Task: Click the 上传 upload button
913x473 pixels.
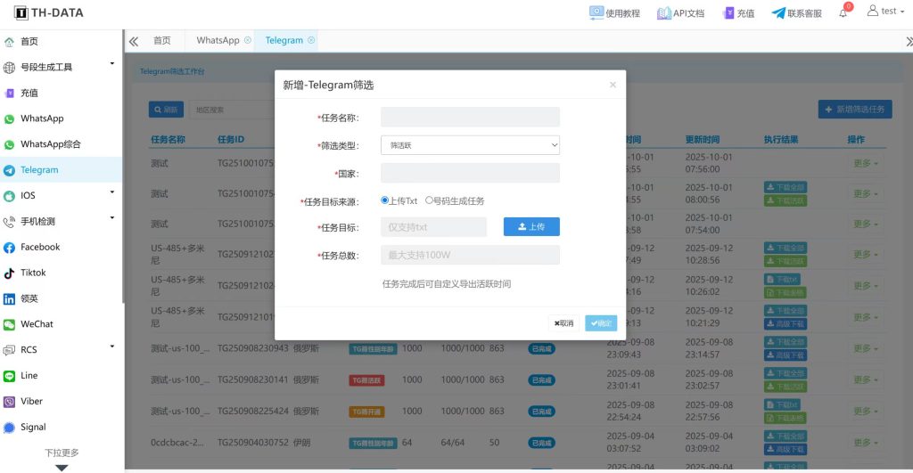Action: coord(531,227)
